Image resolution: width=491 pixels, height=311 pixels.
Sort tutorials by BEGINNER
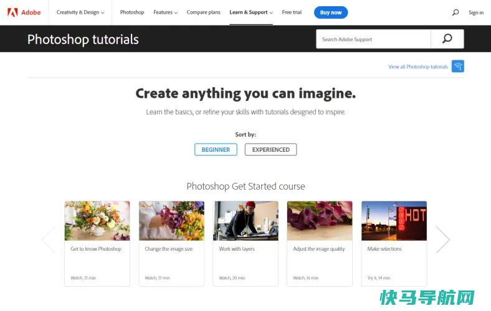tap(216, 149)
